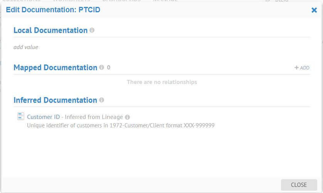323x193 pixels.
Task: Click the Local Documentation info icon
Action: pyautogui.click(x=92, y=30)
